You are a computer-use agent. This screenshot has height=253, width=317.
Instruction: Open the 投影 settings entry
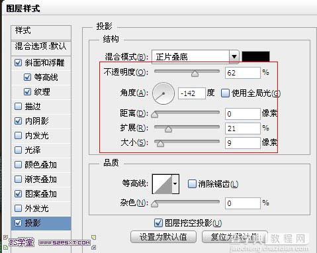(32, 223)
